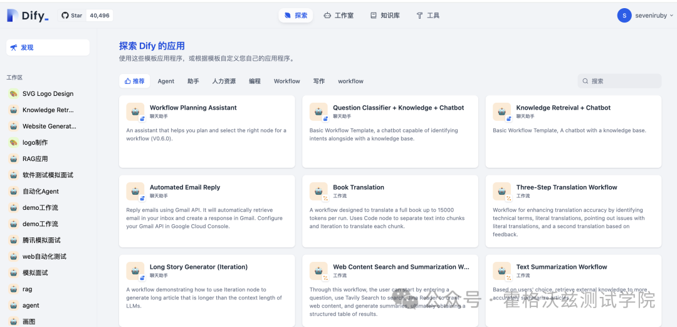Open 腾讯模拟面试 in the sidebar
Image resolution: width=677 pixels, height=327 pixels.
[x=48, y=241]
